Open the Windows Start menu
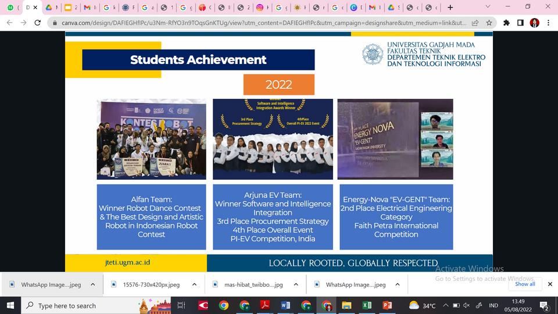This screenshot has height=314, width=558. click(x=10, y=305)
